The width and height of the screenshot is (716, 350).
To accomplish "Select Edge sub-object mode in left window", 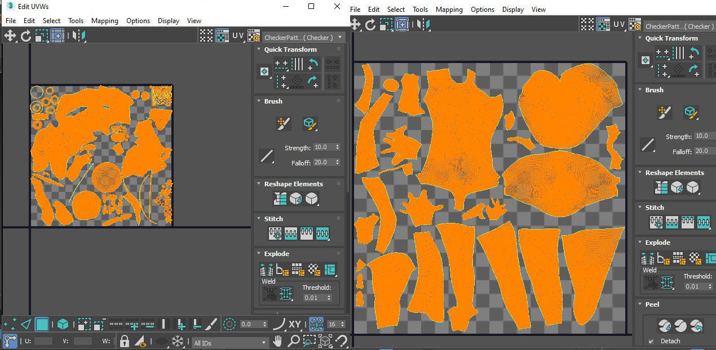I will tap(26, 324).
